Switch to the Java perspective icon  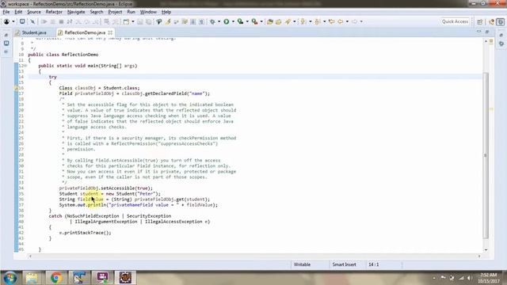click(491, 21)
